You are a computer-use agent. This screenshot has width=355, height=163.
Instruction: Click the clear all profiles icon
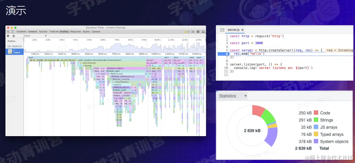[x=14, y=36]
